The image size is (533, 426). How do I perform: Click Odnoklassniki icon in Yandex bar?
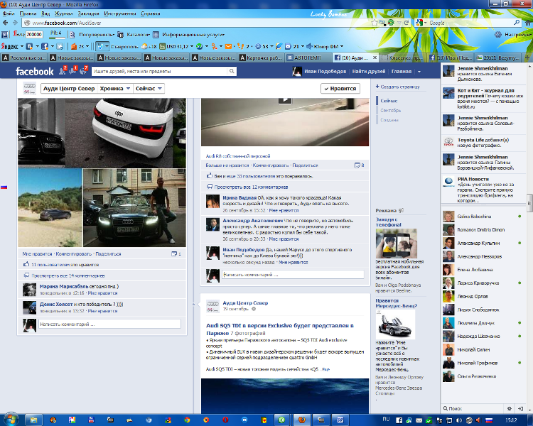(214, 46)
